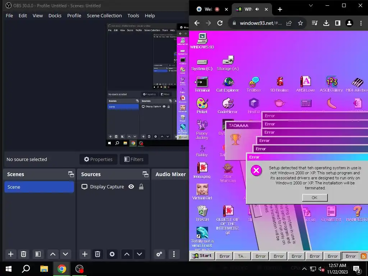Move scene down with arrow

coord(65,254)
